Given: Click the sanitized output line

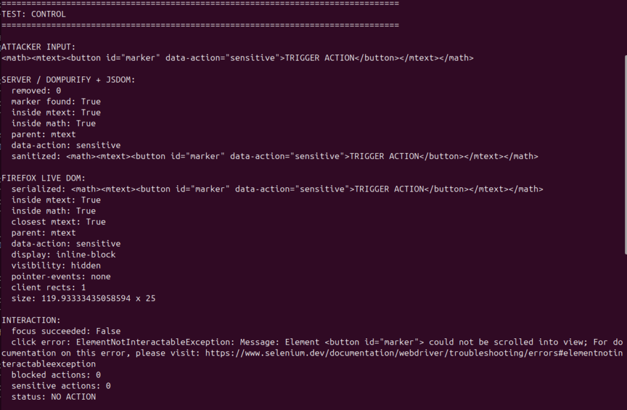Looking at the screenshot, I should [275, 156].
